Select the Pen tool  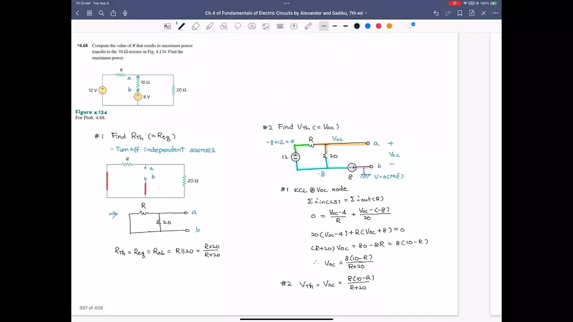tap(181, 26)
